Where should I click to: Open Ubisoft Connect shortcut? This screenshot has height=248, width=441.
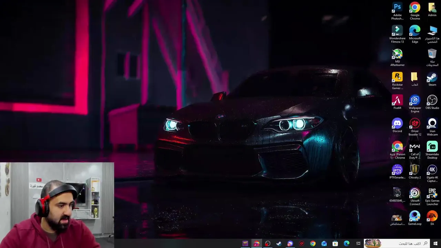(x=415, y=197)
